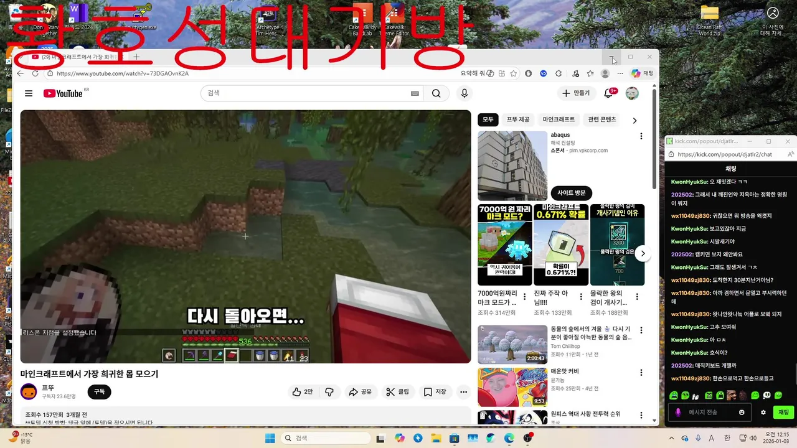Reload the page with the refresh icon
This screenshot has width=797, height=448.
click(x=35, y=73)
